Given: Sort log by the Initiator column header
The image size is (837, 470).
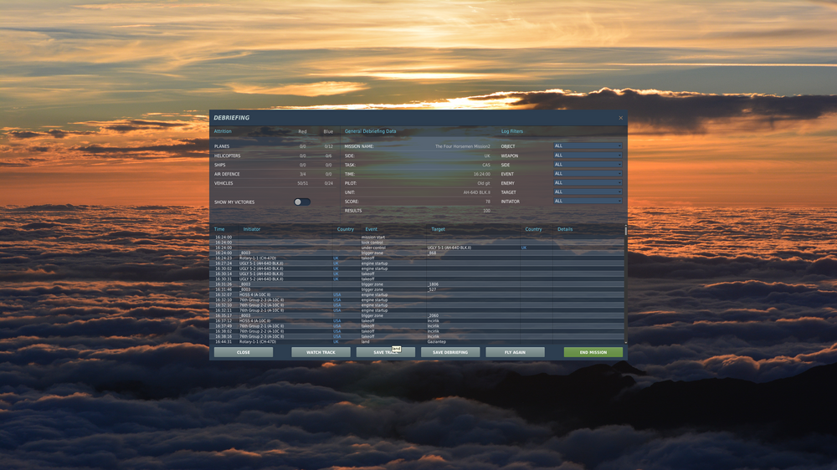Looking at the screenshot, I should [x=252, y=229].
